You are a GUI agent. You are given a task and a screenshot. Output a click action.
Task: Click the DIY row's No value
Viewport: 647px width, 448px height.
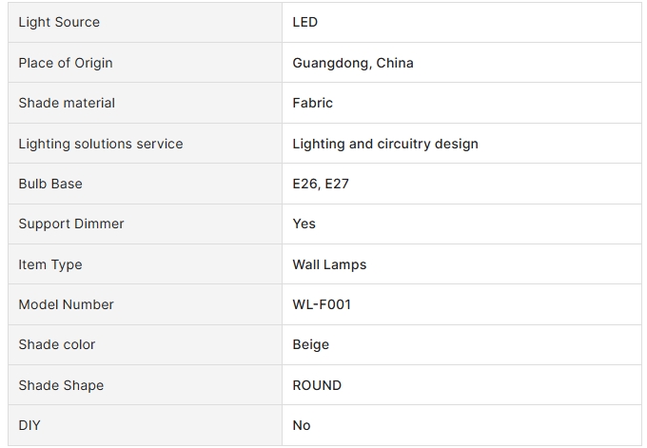tap(302, 425)
